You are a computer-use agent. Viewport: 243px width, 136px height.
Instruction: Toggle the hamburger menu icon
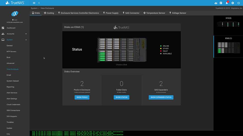pyautogui.click(x=34, y=3)
